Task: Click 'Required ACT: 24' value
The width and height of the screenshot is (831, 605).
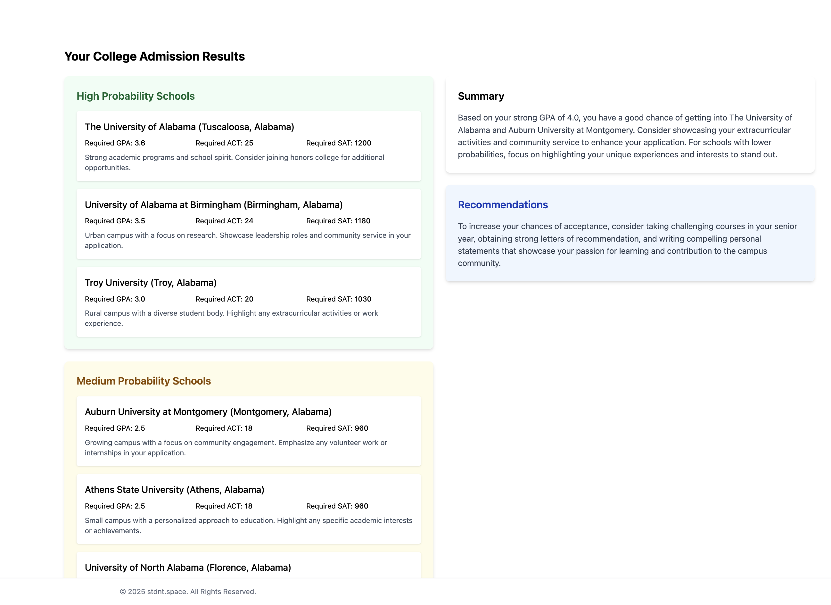Action: pyautogui.click(x=224, y=221)
